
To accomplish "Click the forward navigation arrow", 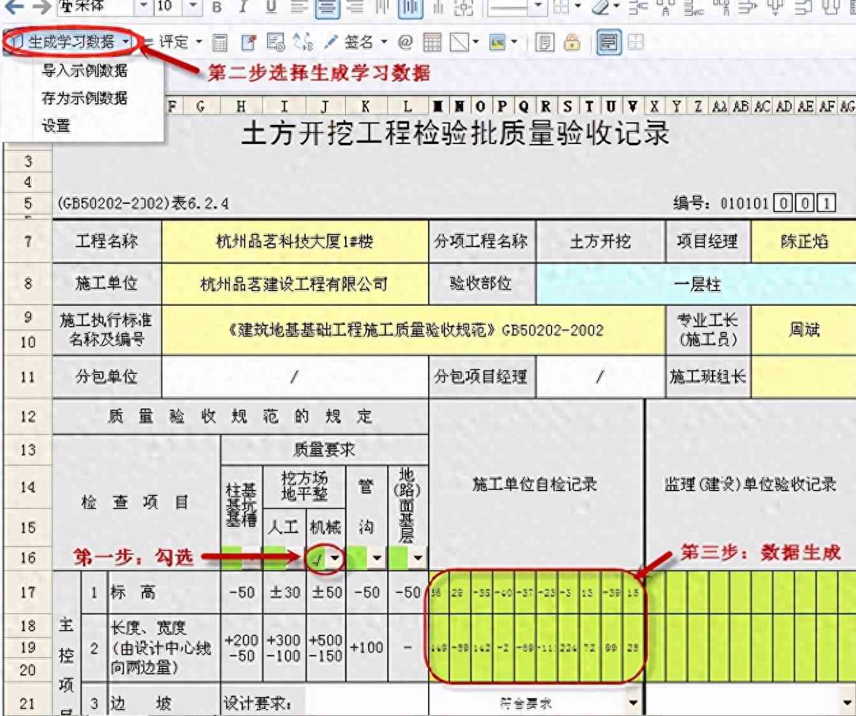I will pyautogui.click(x=41, y=6).
